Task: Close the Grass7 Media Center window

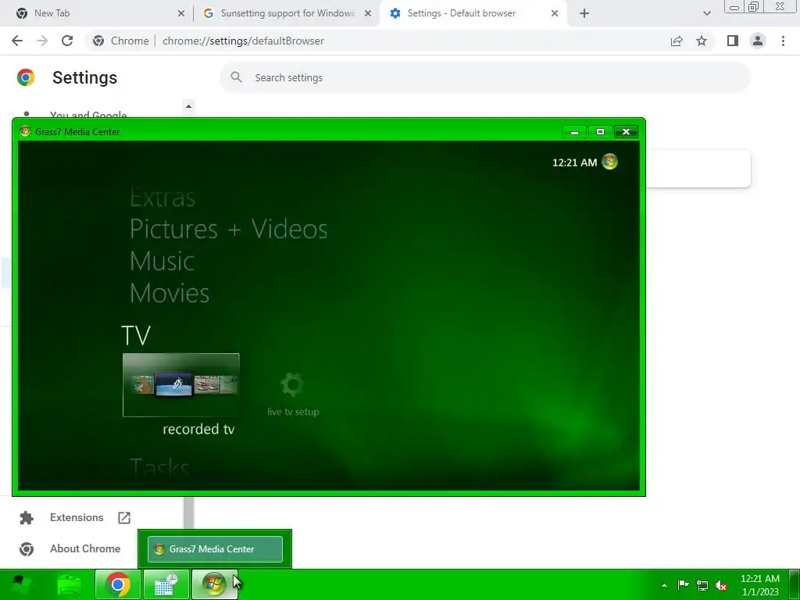Action: 626,132
